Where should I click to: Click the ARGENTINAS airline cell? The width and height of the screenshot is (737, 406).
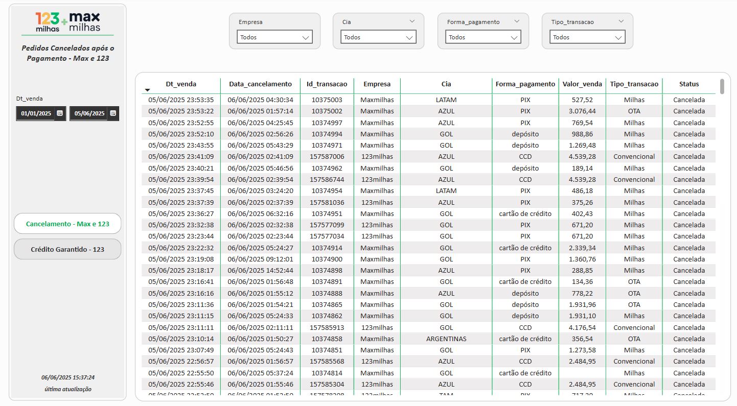(446, 339)
